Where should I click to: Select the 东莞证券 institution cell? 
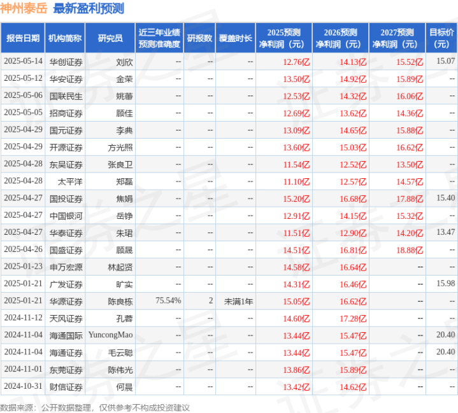(x=66, y=370)
